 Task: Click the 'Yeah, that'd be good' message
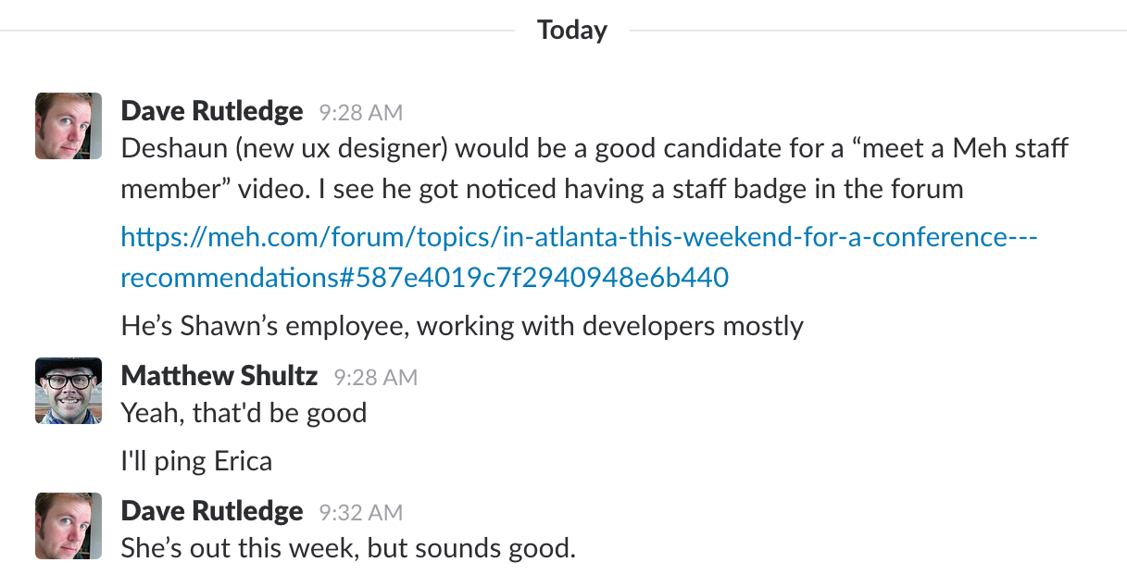(x=244, y=412)
